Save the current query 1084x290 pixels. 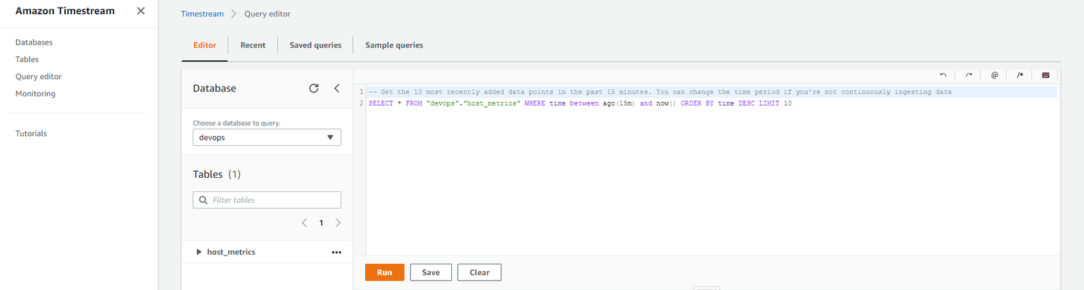pos(431,272)
